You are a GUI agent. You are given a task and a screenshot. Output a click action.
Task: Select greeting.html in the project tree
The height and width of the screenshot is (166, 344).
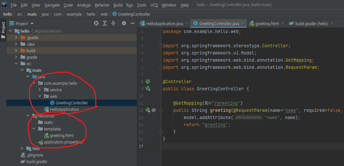coord(61,136)
